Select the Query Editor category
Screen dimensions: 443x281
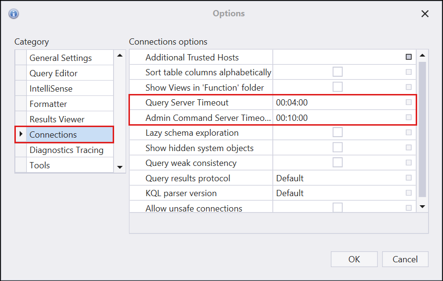pos(54,73)
